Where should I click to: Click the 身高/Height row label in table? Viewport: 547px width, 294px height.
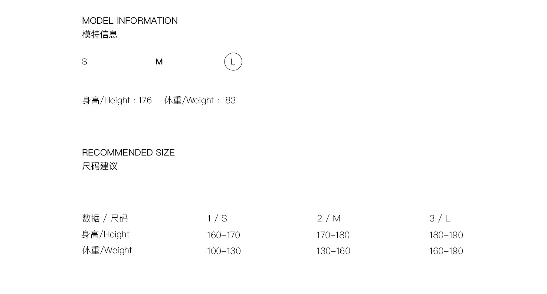tap(106, 234)
